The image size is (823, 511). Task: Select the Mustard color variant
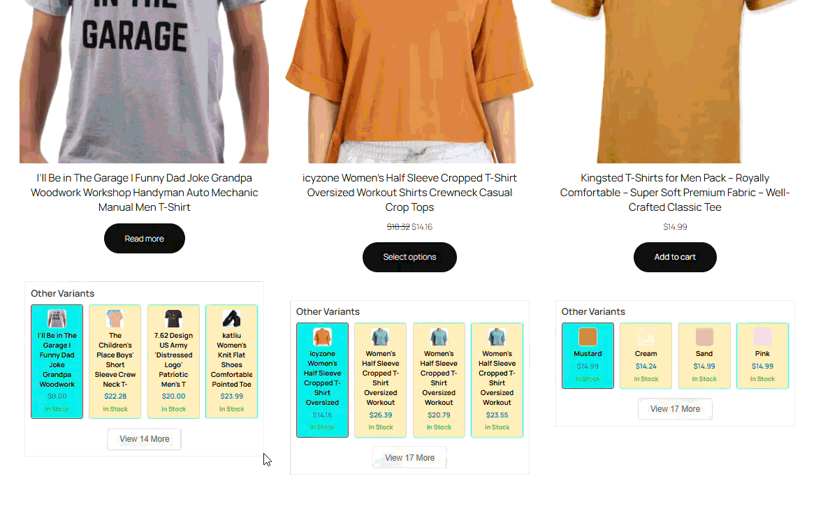(588, 356)
